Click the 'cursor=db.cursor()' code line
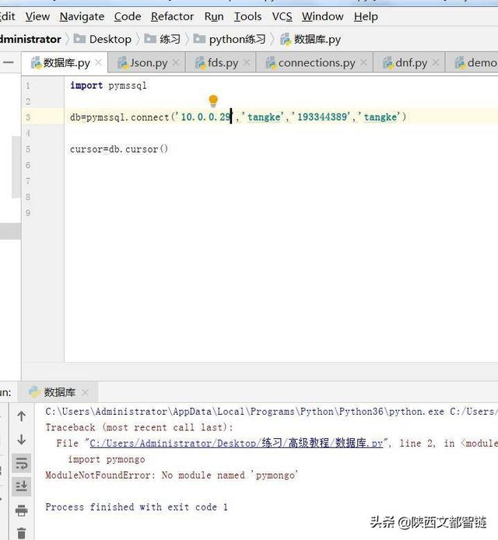This screenshot has width=498, height=540. tap(119, 149)
